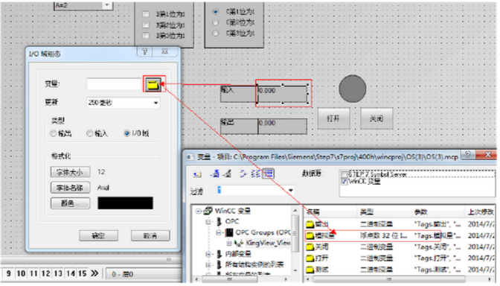Collapse the OPC tree node
Viewport: 500px width, 286px height.
208,221
